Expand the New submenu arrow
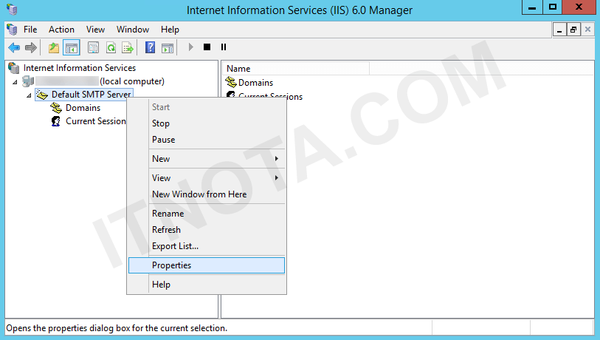 276,159
